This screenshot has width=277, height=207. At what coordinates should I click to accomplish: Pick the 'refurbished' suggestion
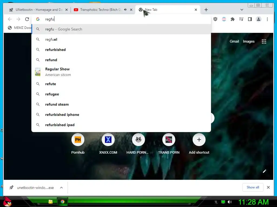121,50
